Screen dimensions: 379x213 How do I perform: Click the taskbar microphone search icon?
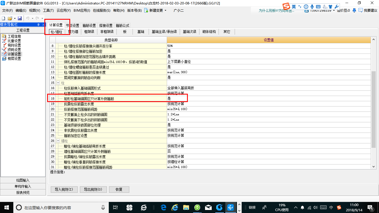(x=103, y=207)
